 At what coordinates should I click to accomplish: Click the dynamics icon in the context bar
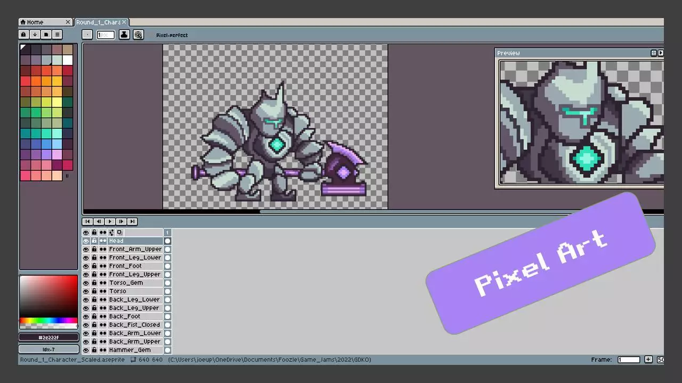click(139, 35)
